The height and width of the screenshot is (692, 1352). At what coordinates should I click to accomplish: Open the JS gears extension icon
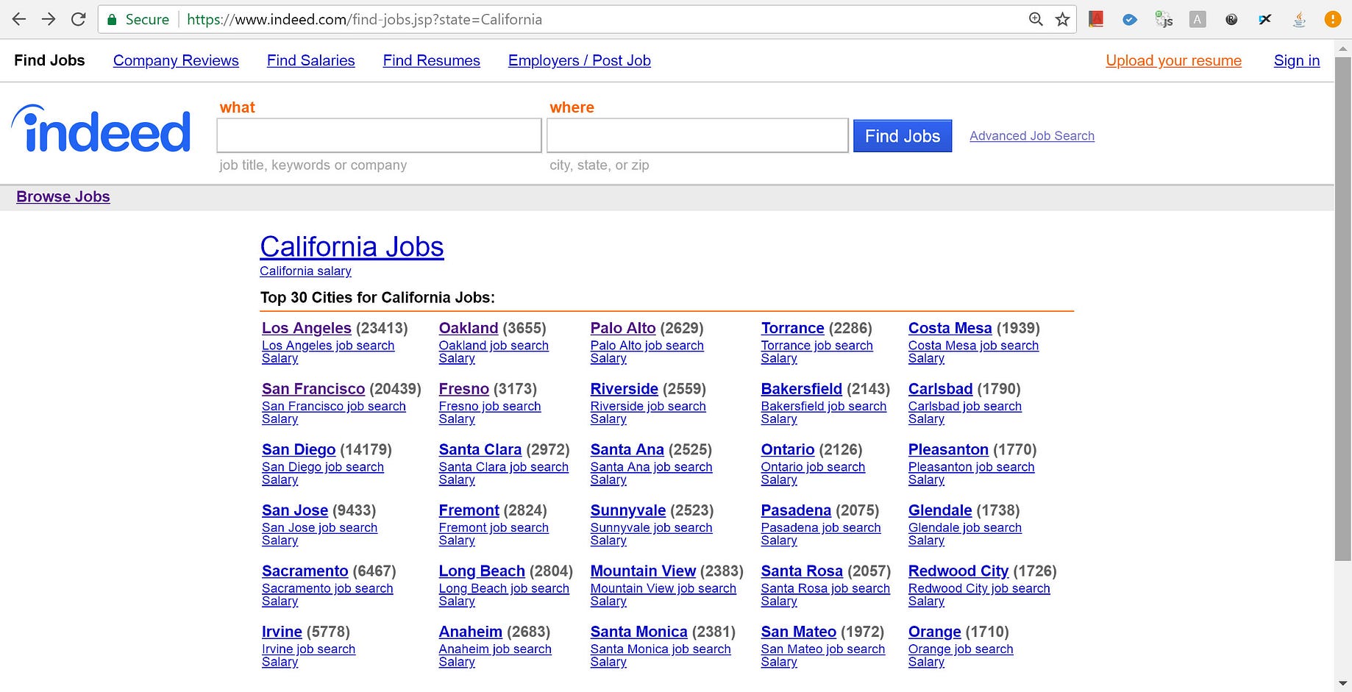pyautogui.click(x=1164, y=19)
